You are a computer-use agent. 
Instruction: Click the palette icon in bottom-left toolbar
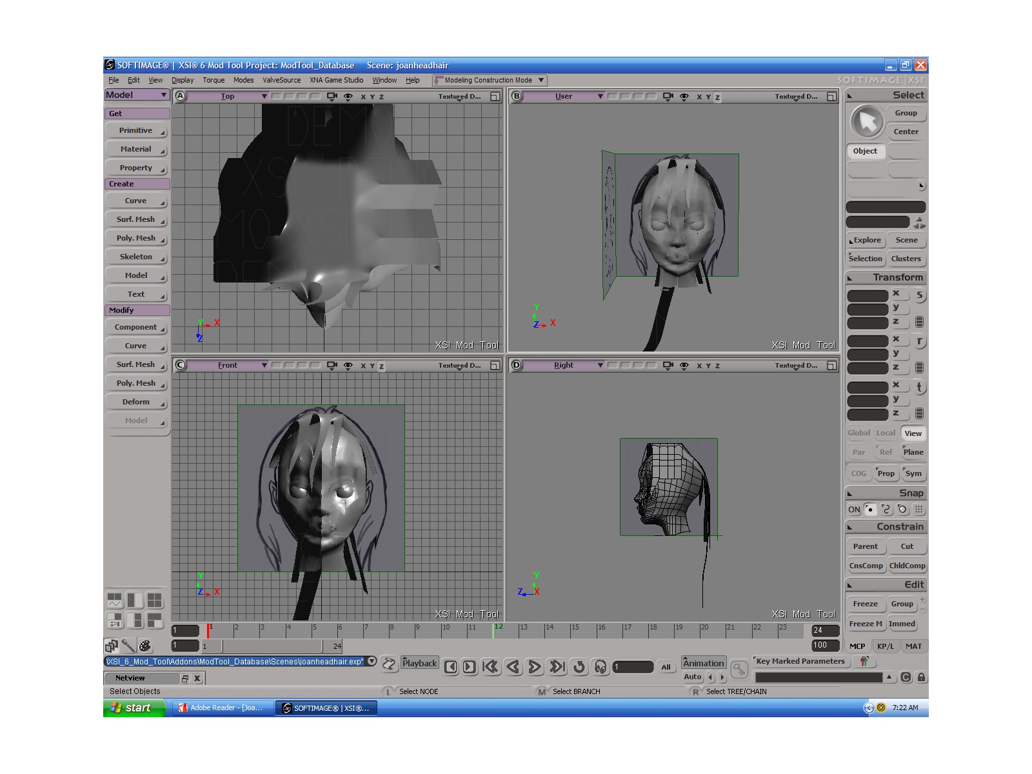[x=145, y=645]
